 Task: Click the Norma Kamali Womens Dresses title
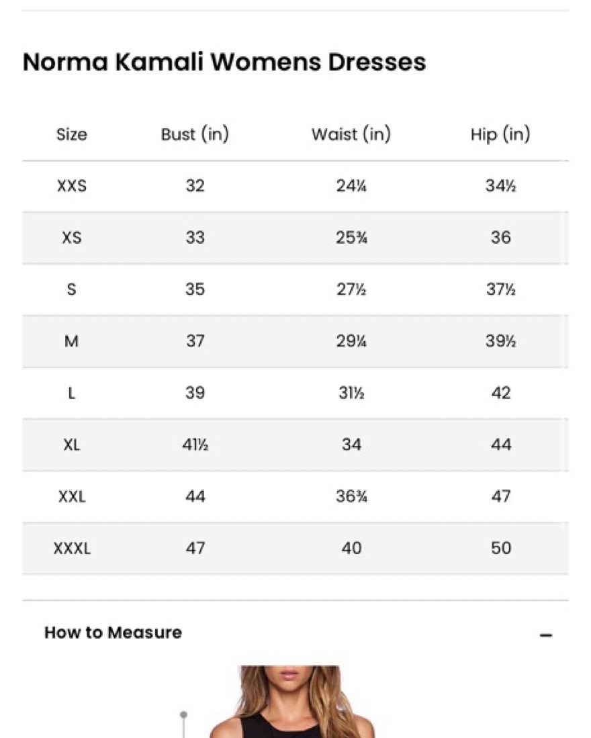tap(224, 62)
